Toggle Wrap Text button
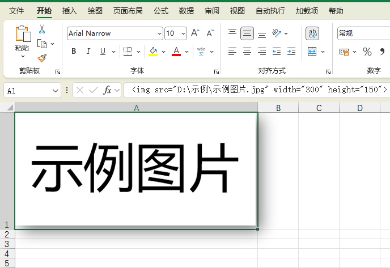Viewport: 390px width, 268px height. coord(312,33)
